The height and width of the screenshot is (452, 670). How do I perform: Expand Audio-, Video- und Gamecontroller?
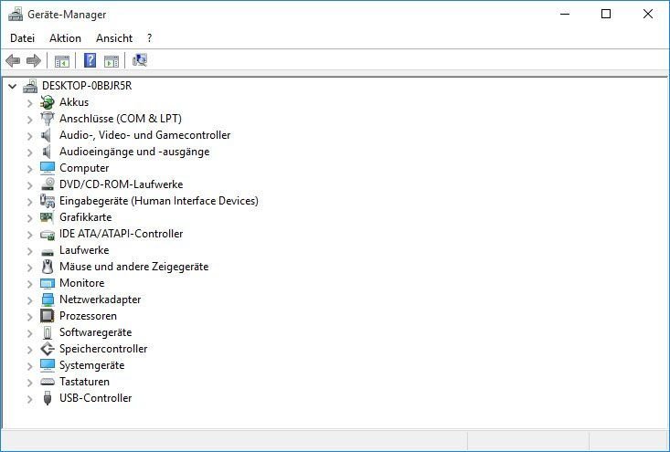pyautogui.click(x=29, y=136)
